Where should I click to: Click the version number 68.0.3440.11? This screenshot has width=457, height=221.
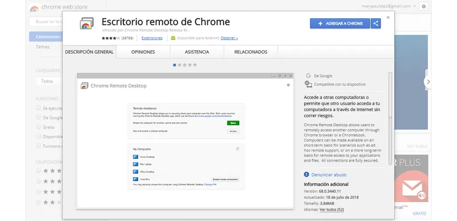click(x=331, y=191)
